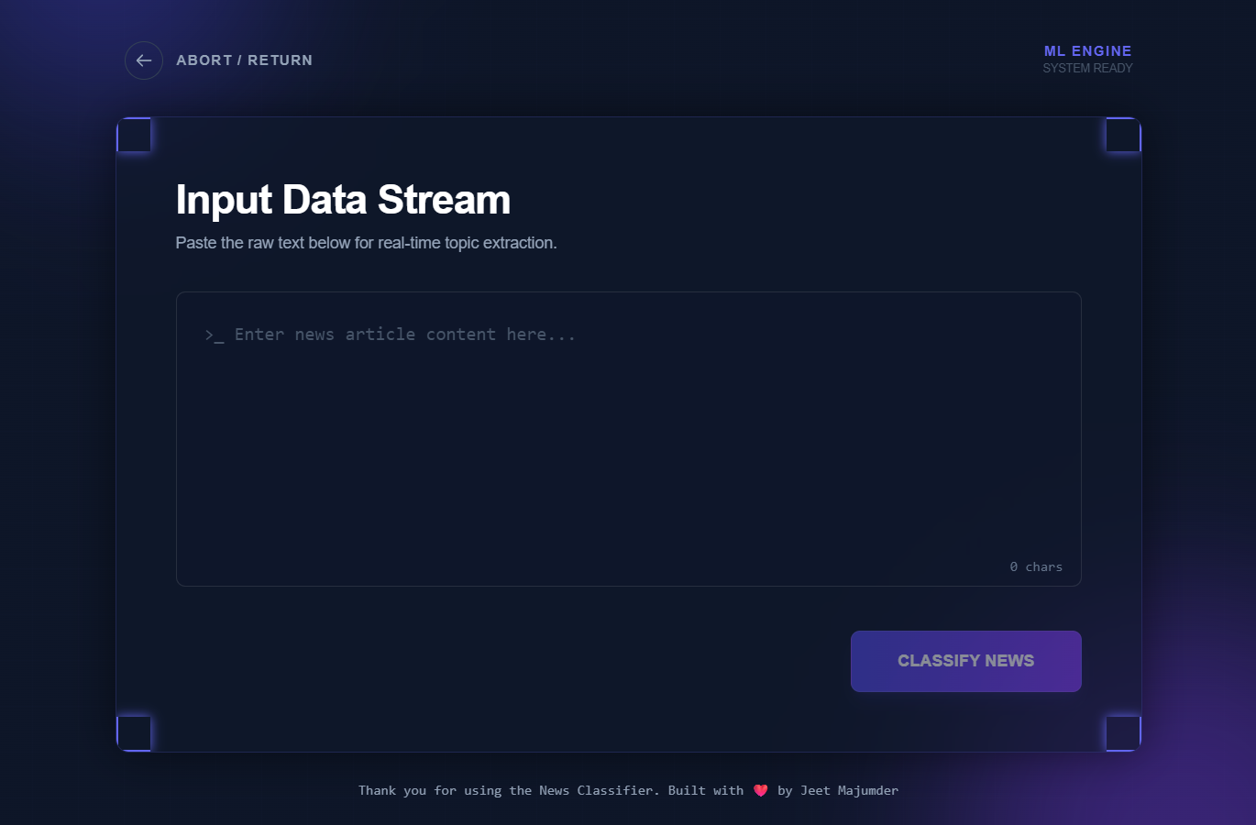The image size is (1256, 825).
Task: Click the 0 chars counter
Action: pyautogui.click(x=1036, y=567)
